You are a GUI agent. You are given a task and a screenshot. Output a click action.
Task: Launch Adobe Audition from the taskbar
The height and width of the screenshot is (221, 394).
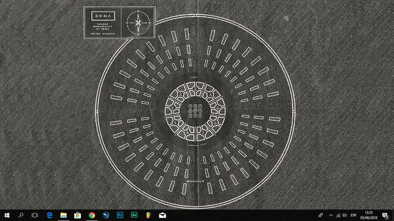tap(134, 215)
